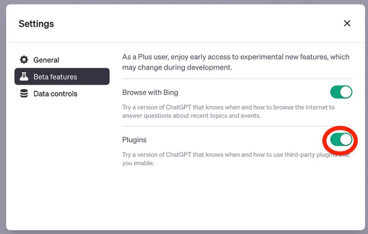
Task: Close the Settings dialog with the X
Action: (346, 23)
